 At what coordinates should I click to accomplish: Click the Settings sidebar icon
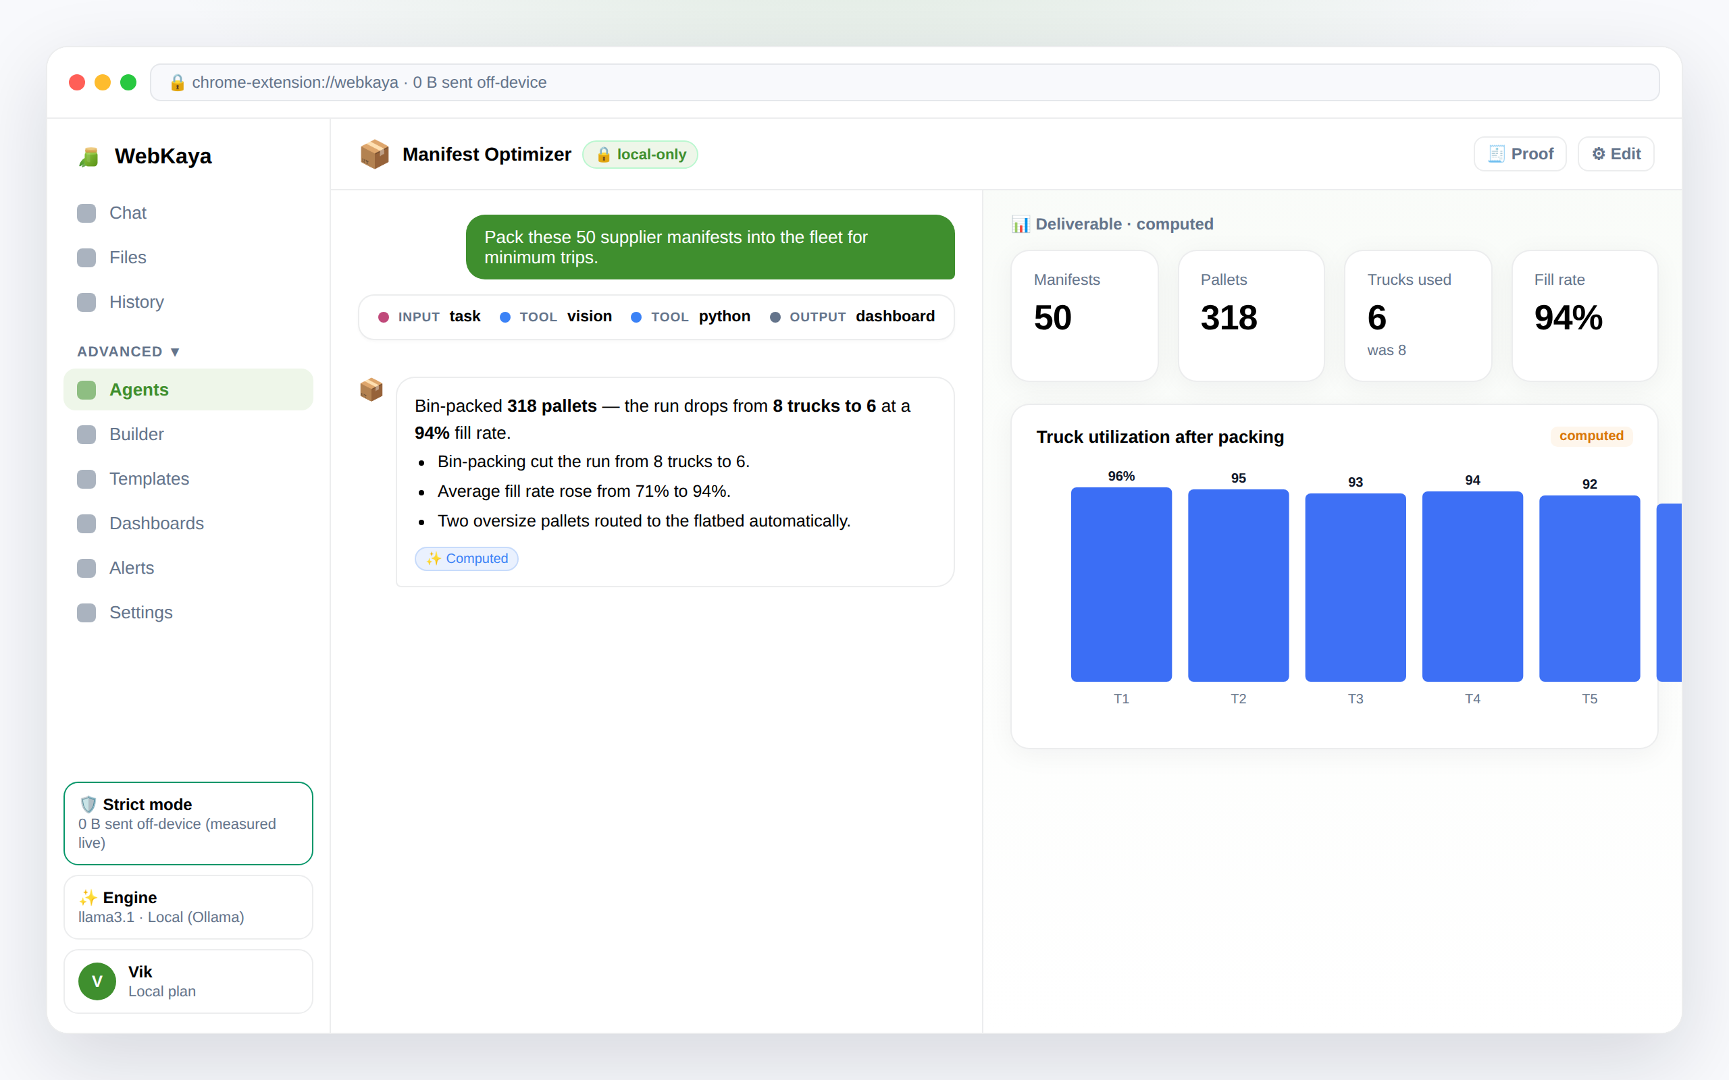pyautogui.click(x=86, y=613)
